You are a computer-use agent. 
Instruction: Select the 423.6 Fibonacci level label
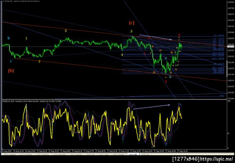pos(222,95)
